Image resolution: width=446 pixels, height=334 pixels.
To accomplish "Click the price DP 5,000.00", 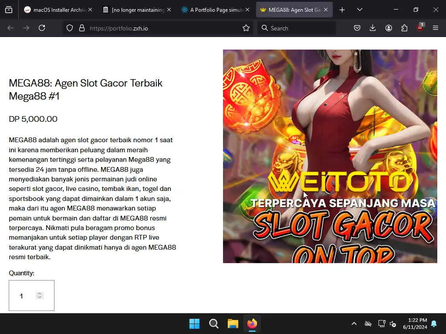I will pyautogui.click(x=33, y=119).
